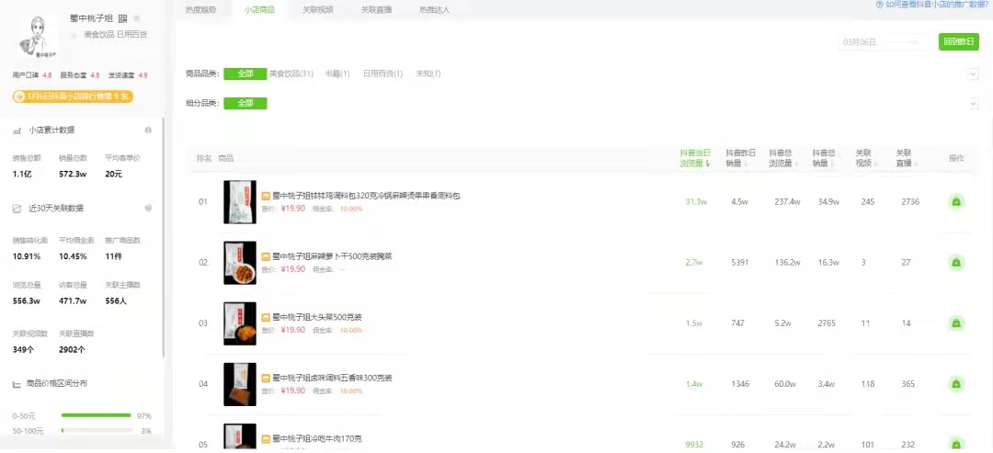Viewport: 993px width, 453px height.
Task: Click the bars icon beside 商品价格区间分布
Action: click(17, 383)
